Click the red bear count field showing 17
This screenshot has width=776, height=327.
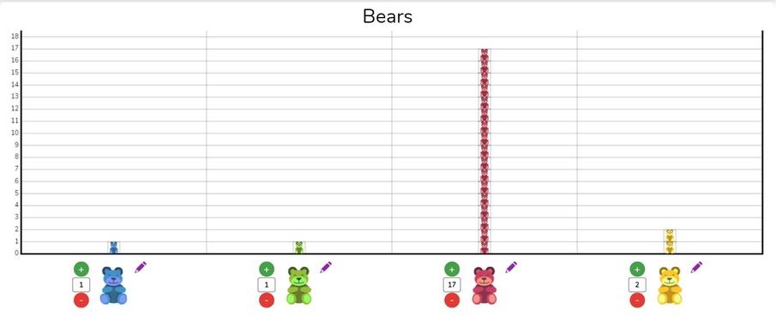[452, 284]
